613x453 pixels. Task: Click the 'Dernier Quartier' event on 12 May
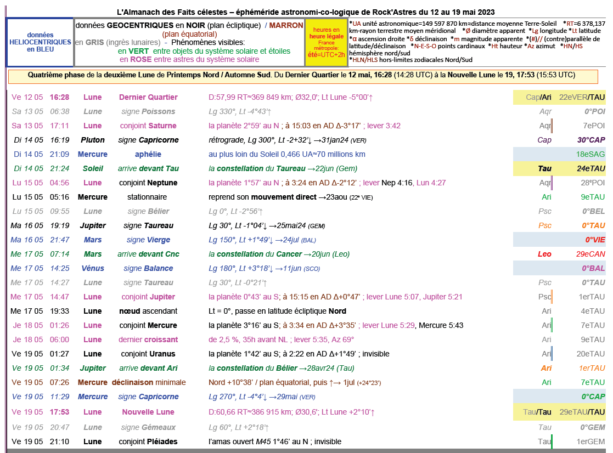point(148,98)
